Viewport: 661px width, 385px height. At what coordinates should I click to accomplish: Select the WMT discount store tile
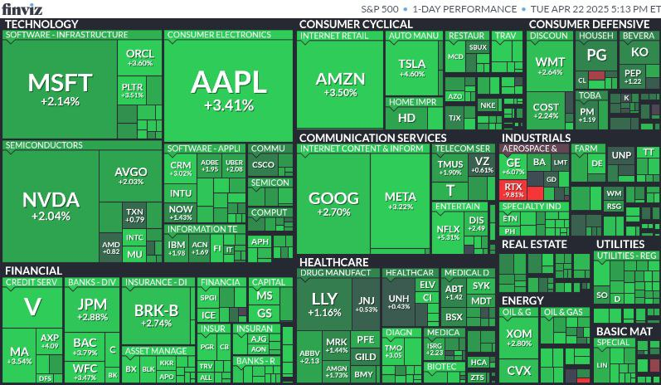[549, 66]
